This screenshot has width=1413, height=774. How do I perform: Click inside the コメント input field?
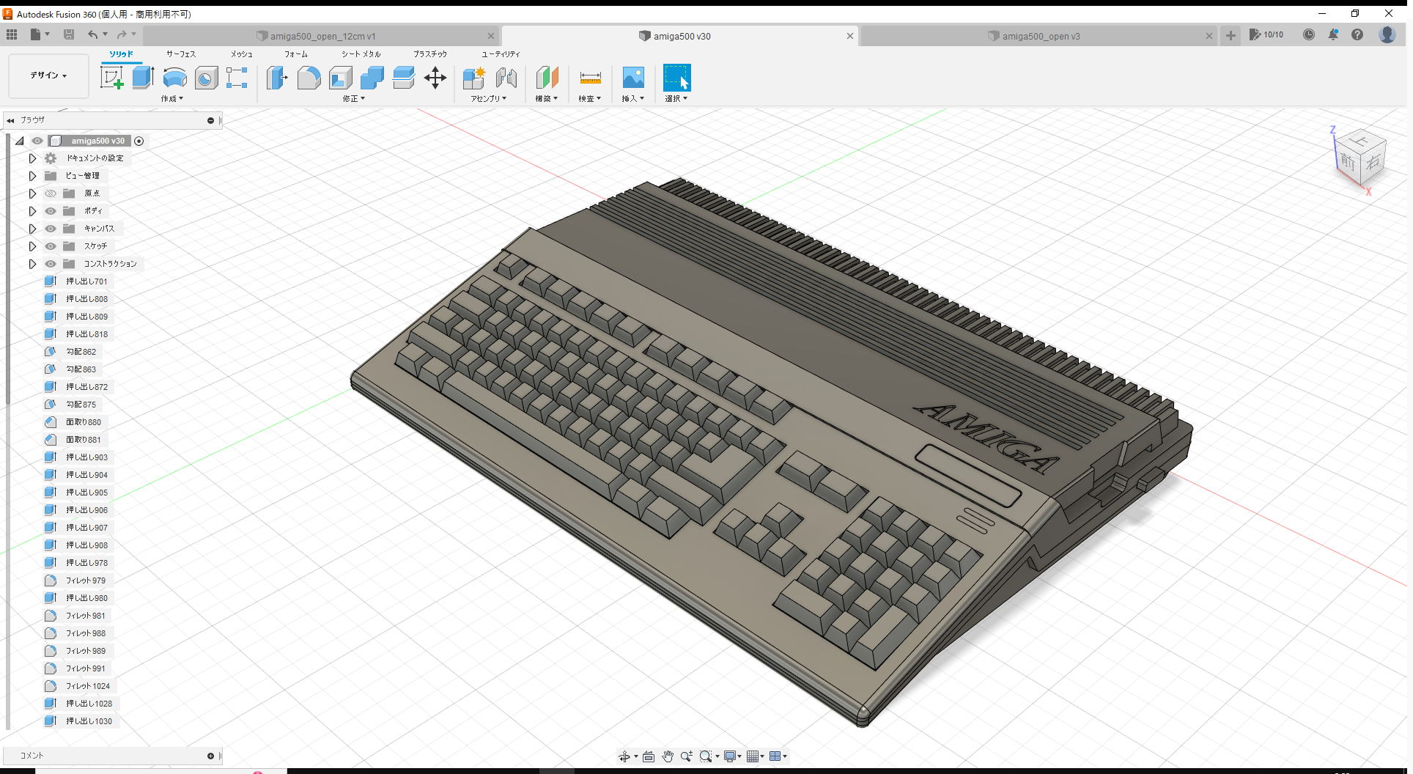coord(110,755)
